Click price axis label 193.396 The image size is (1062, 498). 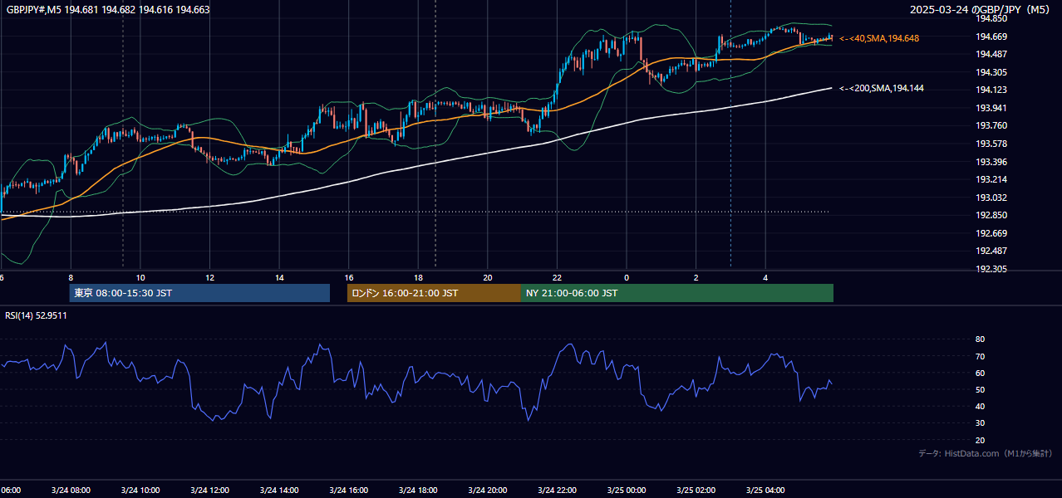pos(991,162)
